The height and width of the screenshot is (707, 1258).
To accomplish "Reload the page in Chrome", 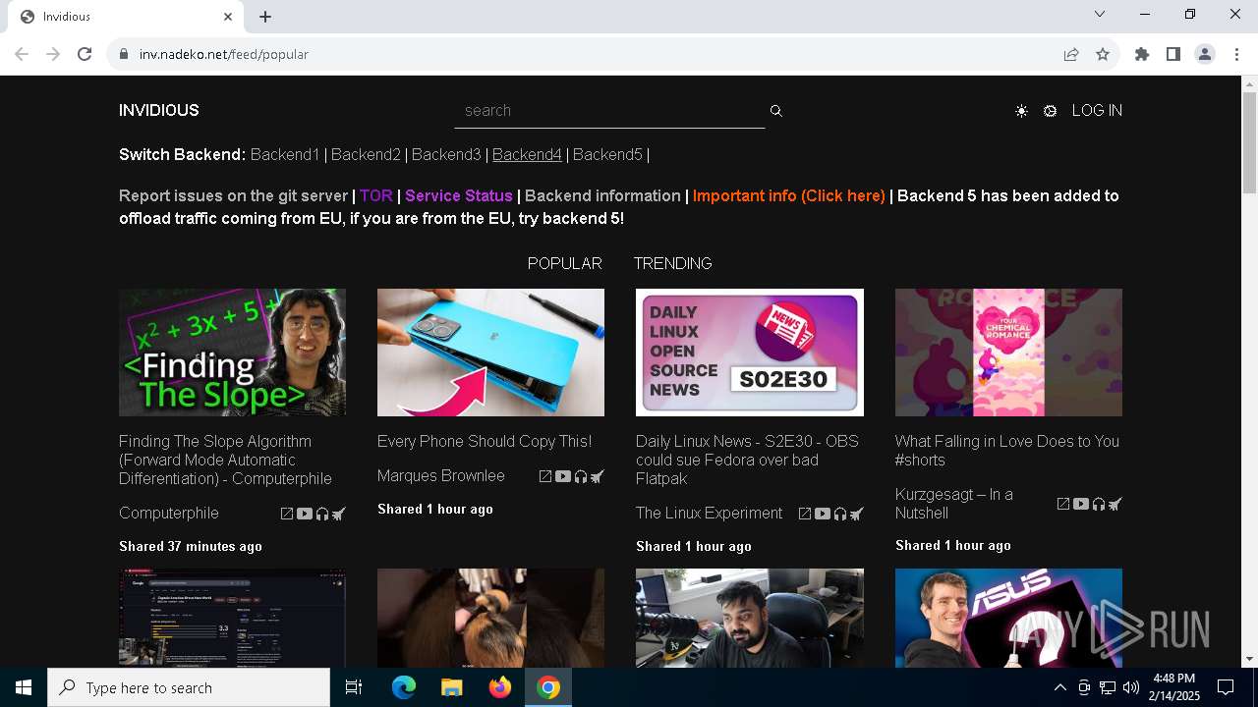I will [85, 54].
